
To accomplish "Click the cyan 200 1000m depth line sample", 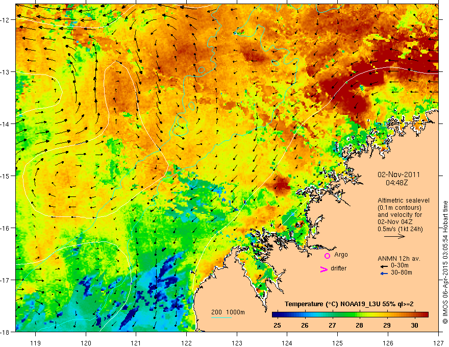I will click(221, 317).
